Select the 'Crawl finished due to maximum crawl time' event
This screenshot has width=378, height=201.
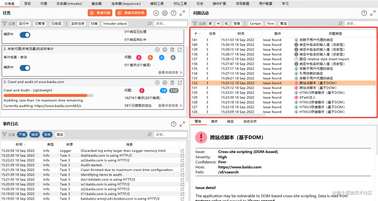pos(93,170)
